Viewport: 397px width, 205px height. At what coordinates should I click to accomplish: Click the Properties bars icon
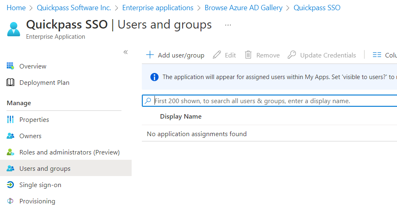pos(10,119)
